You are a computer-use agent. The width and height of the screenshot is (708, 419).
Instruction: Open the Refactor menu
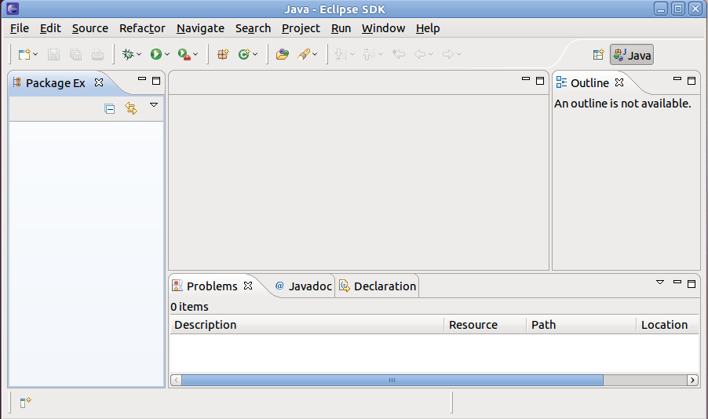(x=142, y=28)
